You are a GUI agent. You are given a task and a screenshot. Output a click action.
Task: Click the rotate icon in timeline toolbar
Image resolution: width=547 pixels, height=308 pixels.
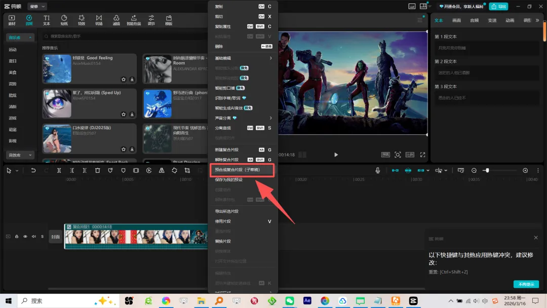174,171
